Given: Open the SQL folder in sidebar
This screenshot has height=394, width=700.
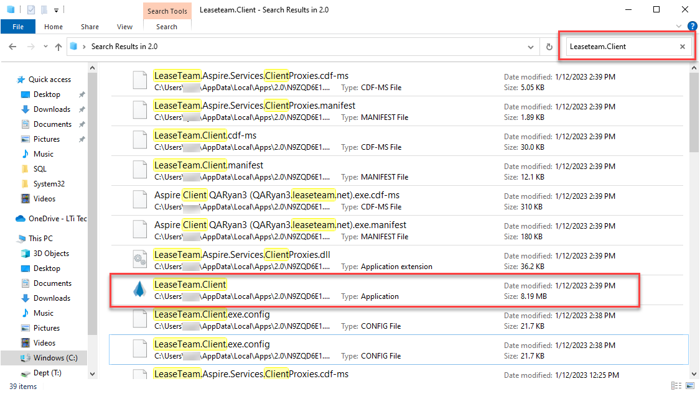Looking at the screenshot, I should (40, 169).
